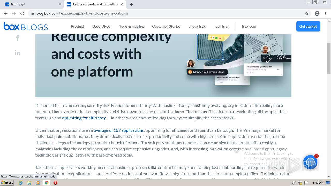The width and height of the screenshot is (331, 186).
Task: Close the Reduce complexity blog tab
Action: pos(122,4)
